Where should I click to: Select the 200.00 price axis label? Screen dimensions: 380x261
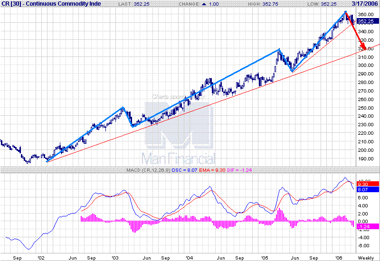[x=365, y=150]
